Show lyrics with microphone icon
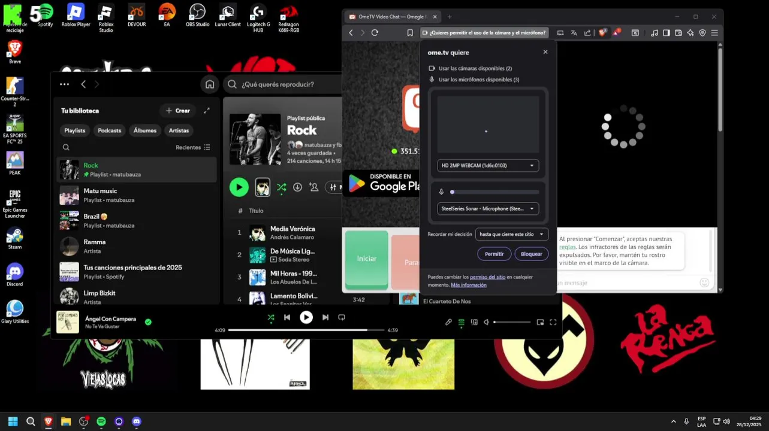This screenshot has width=769, height=431. (448, 322)
